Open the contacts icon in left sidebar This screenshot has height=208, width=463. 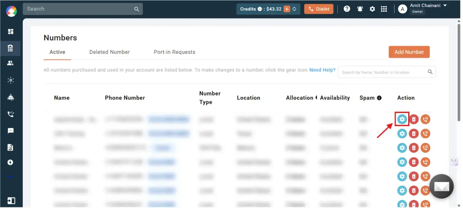coord(11,63)
